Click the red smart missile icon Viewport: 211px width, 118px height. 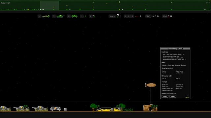137,16
